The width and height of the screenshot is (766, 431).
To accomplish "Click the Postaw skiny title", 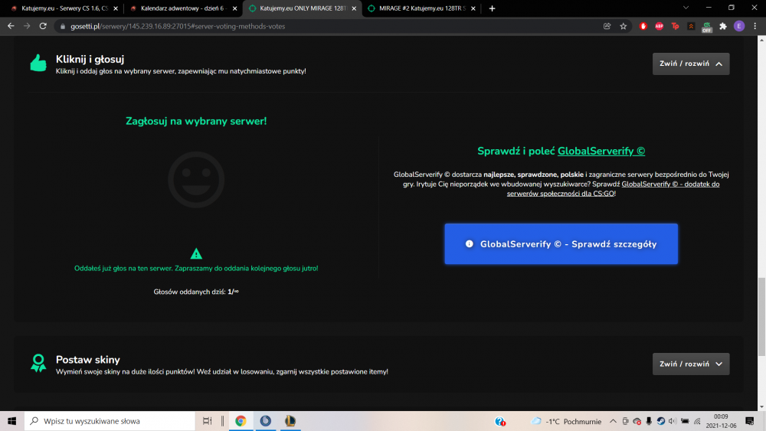I will pyautogui.click(x=88, y=360).
